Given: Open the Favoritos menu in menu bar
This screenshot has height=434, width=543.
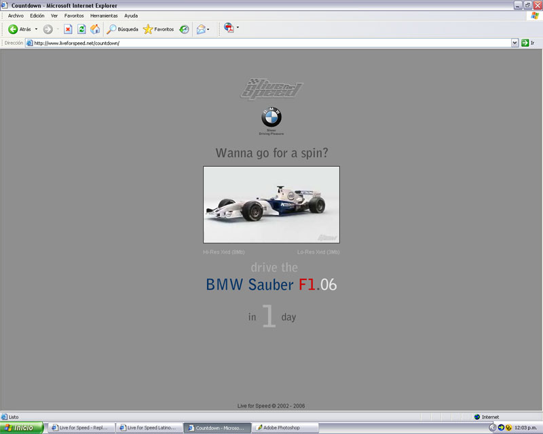Looking at the screenshot, I should [x=74, y=16].
